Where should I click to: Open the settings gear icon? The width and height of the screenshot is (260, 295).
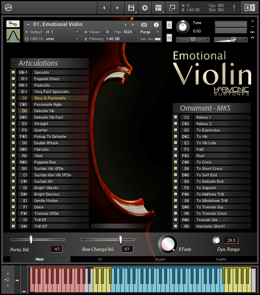[145, 8]
